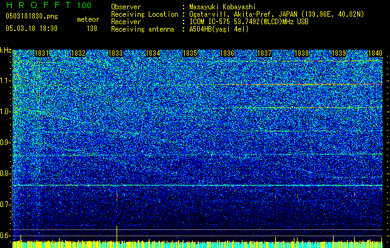Viewport: 390px width, 248px height.
Task: Click the red meteor echo mark under 1833
Action: pyautogui.click(x=117, y=197)
